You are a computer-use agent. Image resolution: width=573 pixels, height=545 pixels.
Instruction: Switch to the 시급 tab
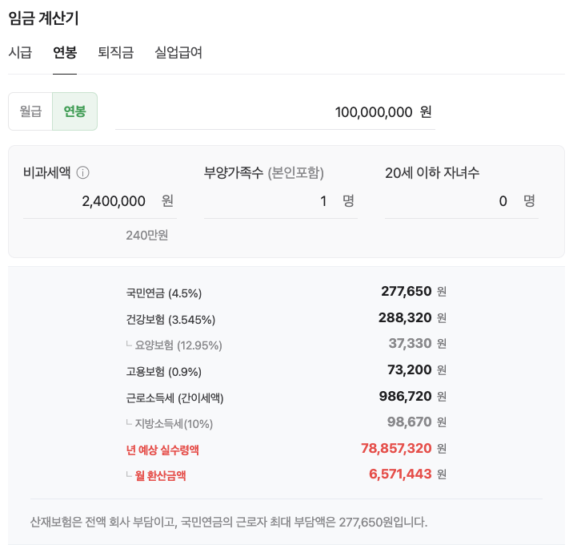click(x=20, y=52)
